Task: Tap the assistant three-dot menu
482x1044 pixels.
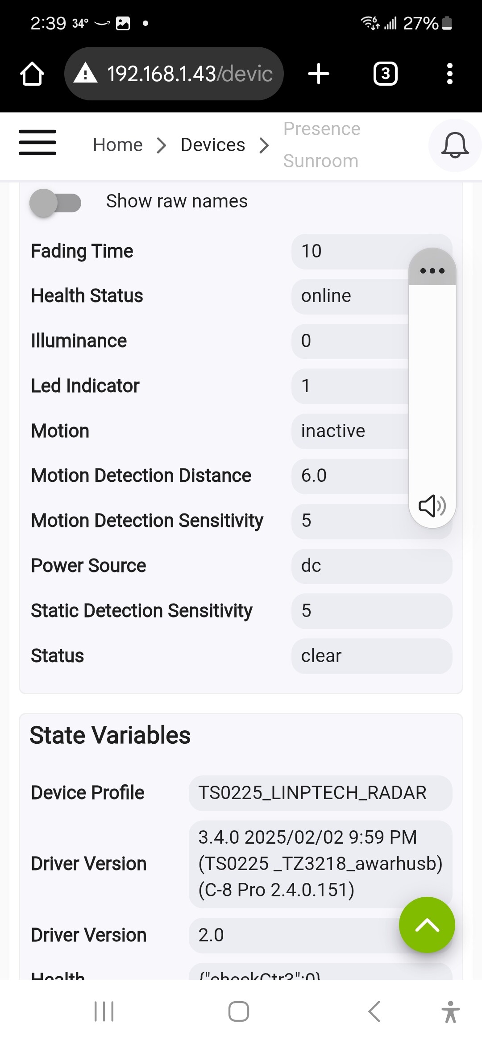Action: [432, 270]
